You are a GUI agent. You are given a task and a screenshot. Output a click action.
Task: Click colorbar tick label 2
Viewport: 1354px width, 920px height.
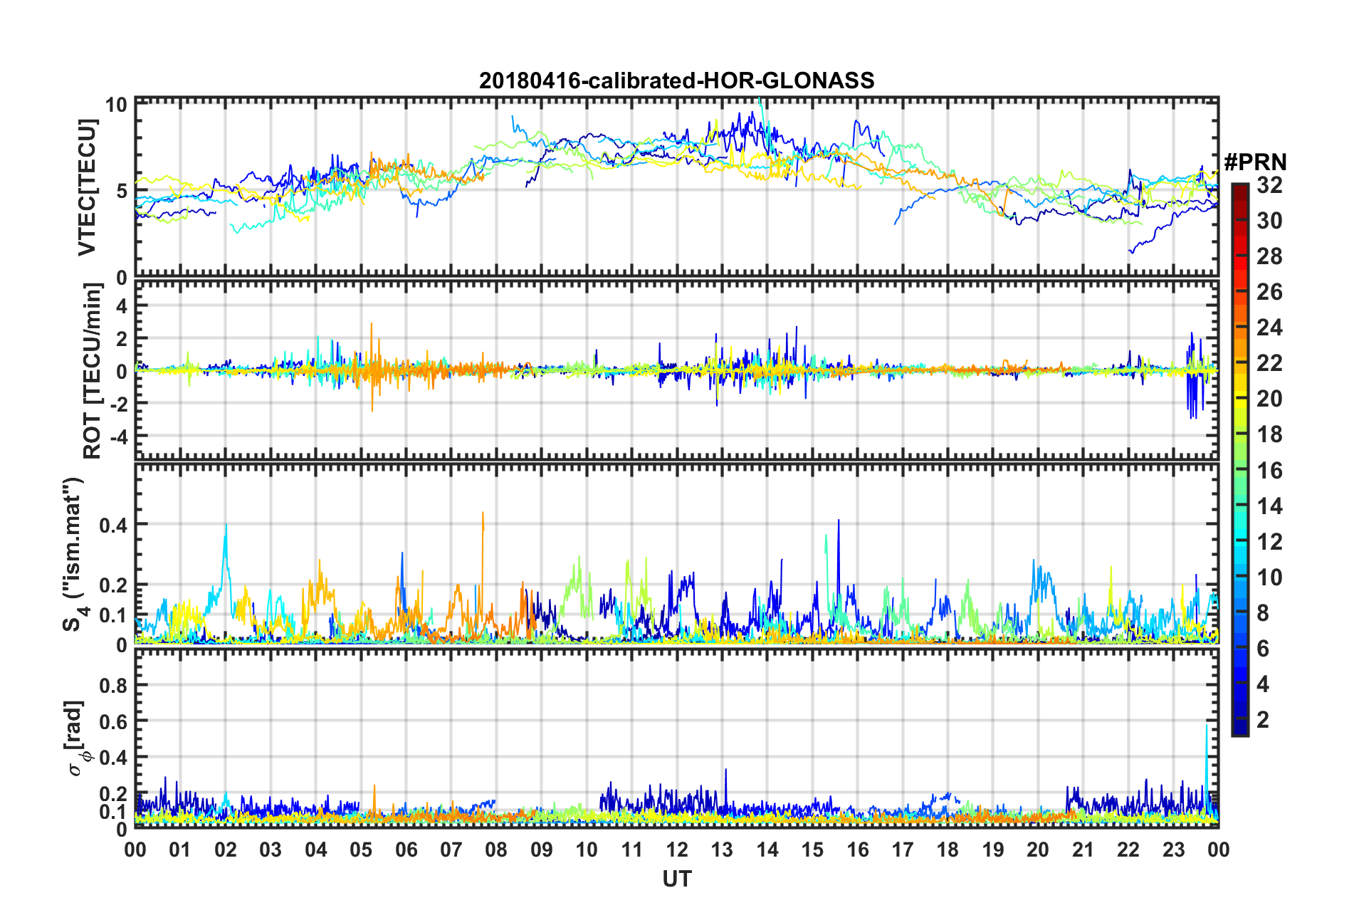click(1263, 720)
